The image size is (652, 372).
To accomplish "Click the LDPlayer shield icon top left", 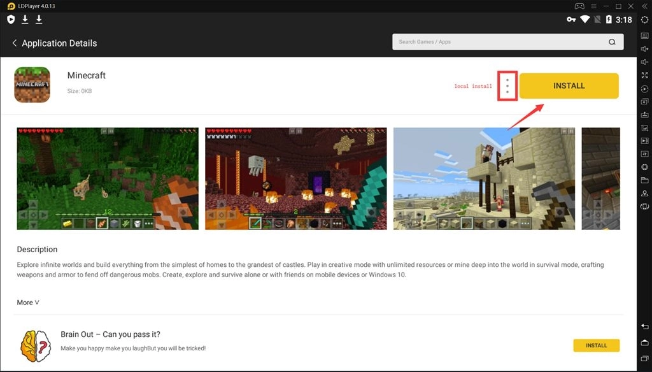I will (10, 19).
